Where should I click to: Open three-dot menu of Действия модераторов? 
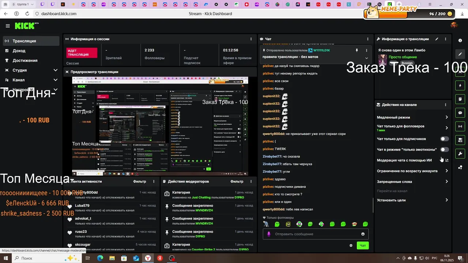[x=251, y=182]
